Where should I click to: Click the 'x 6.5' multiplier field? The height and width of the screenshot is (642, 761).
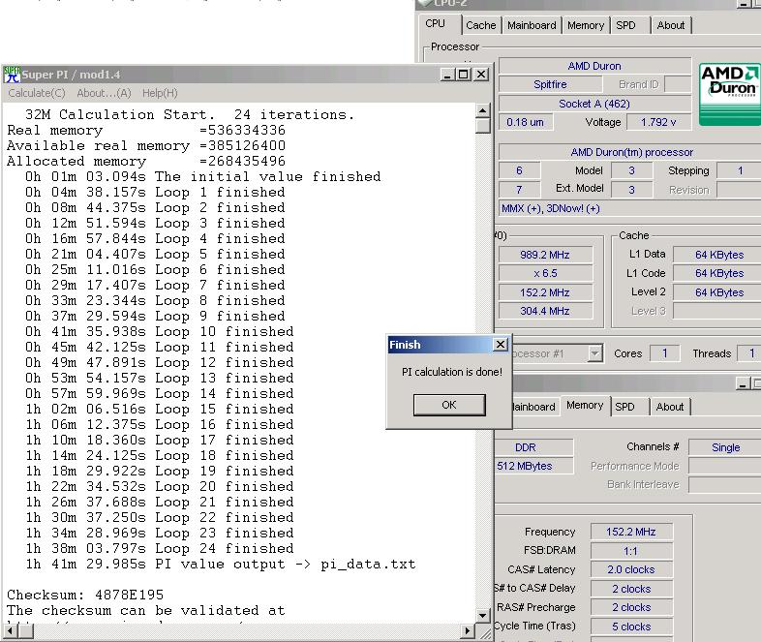point(545,273)
